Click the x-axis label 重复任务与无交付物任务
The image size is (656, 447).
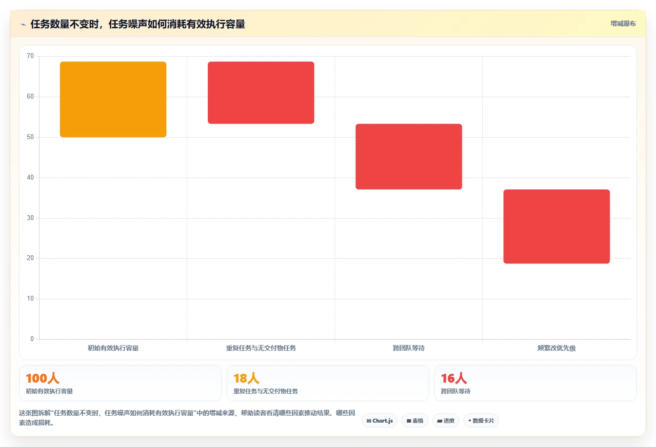pos(261,348)
